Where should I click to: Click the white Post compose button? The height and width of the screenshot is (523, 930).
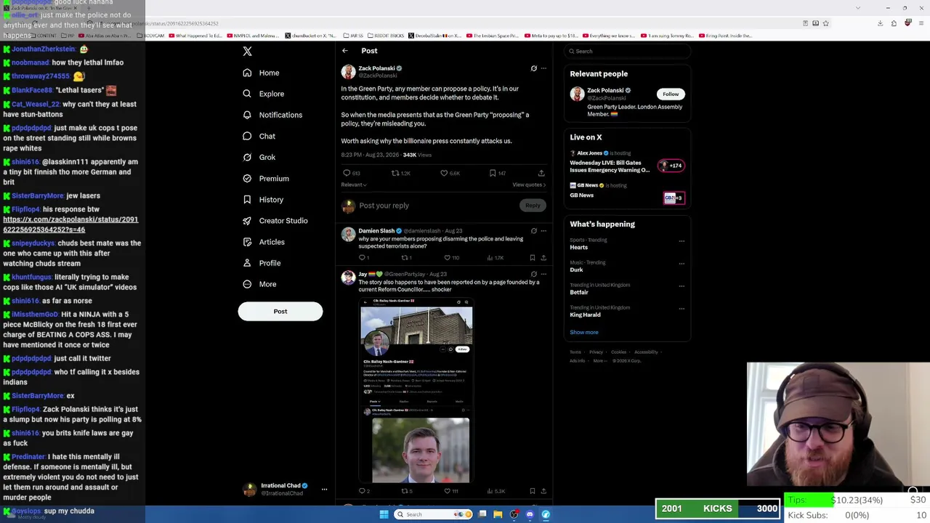pyautogui.click(x=280, y=312)
